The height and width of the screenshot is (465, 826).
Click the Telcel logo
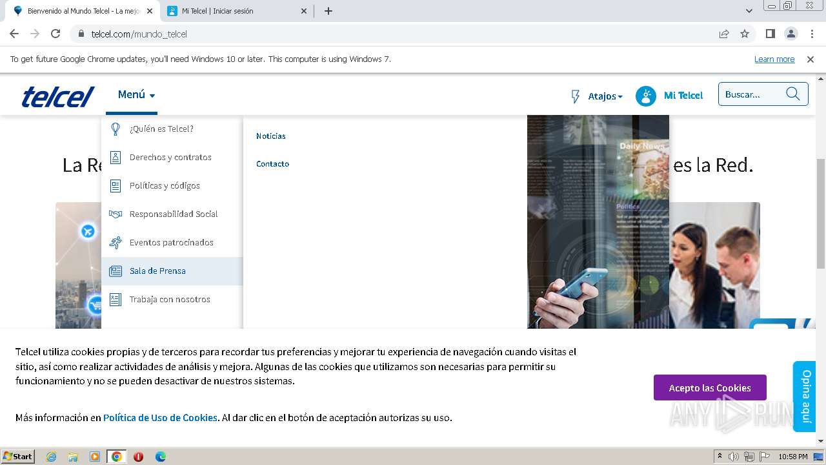pos(58,96)
